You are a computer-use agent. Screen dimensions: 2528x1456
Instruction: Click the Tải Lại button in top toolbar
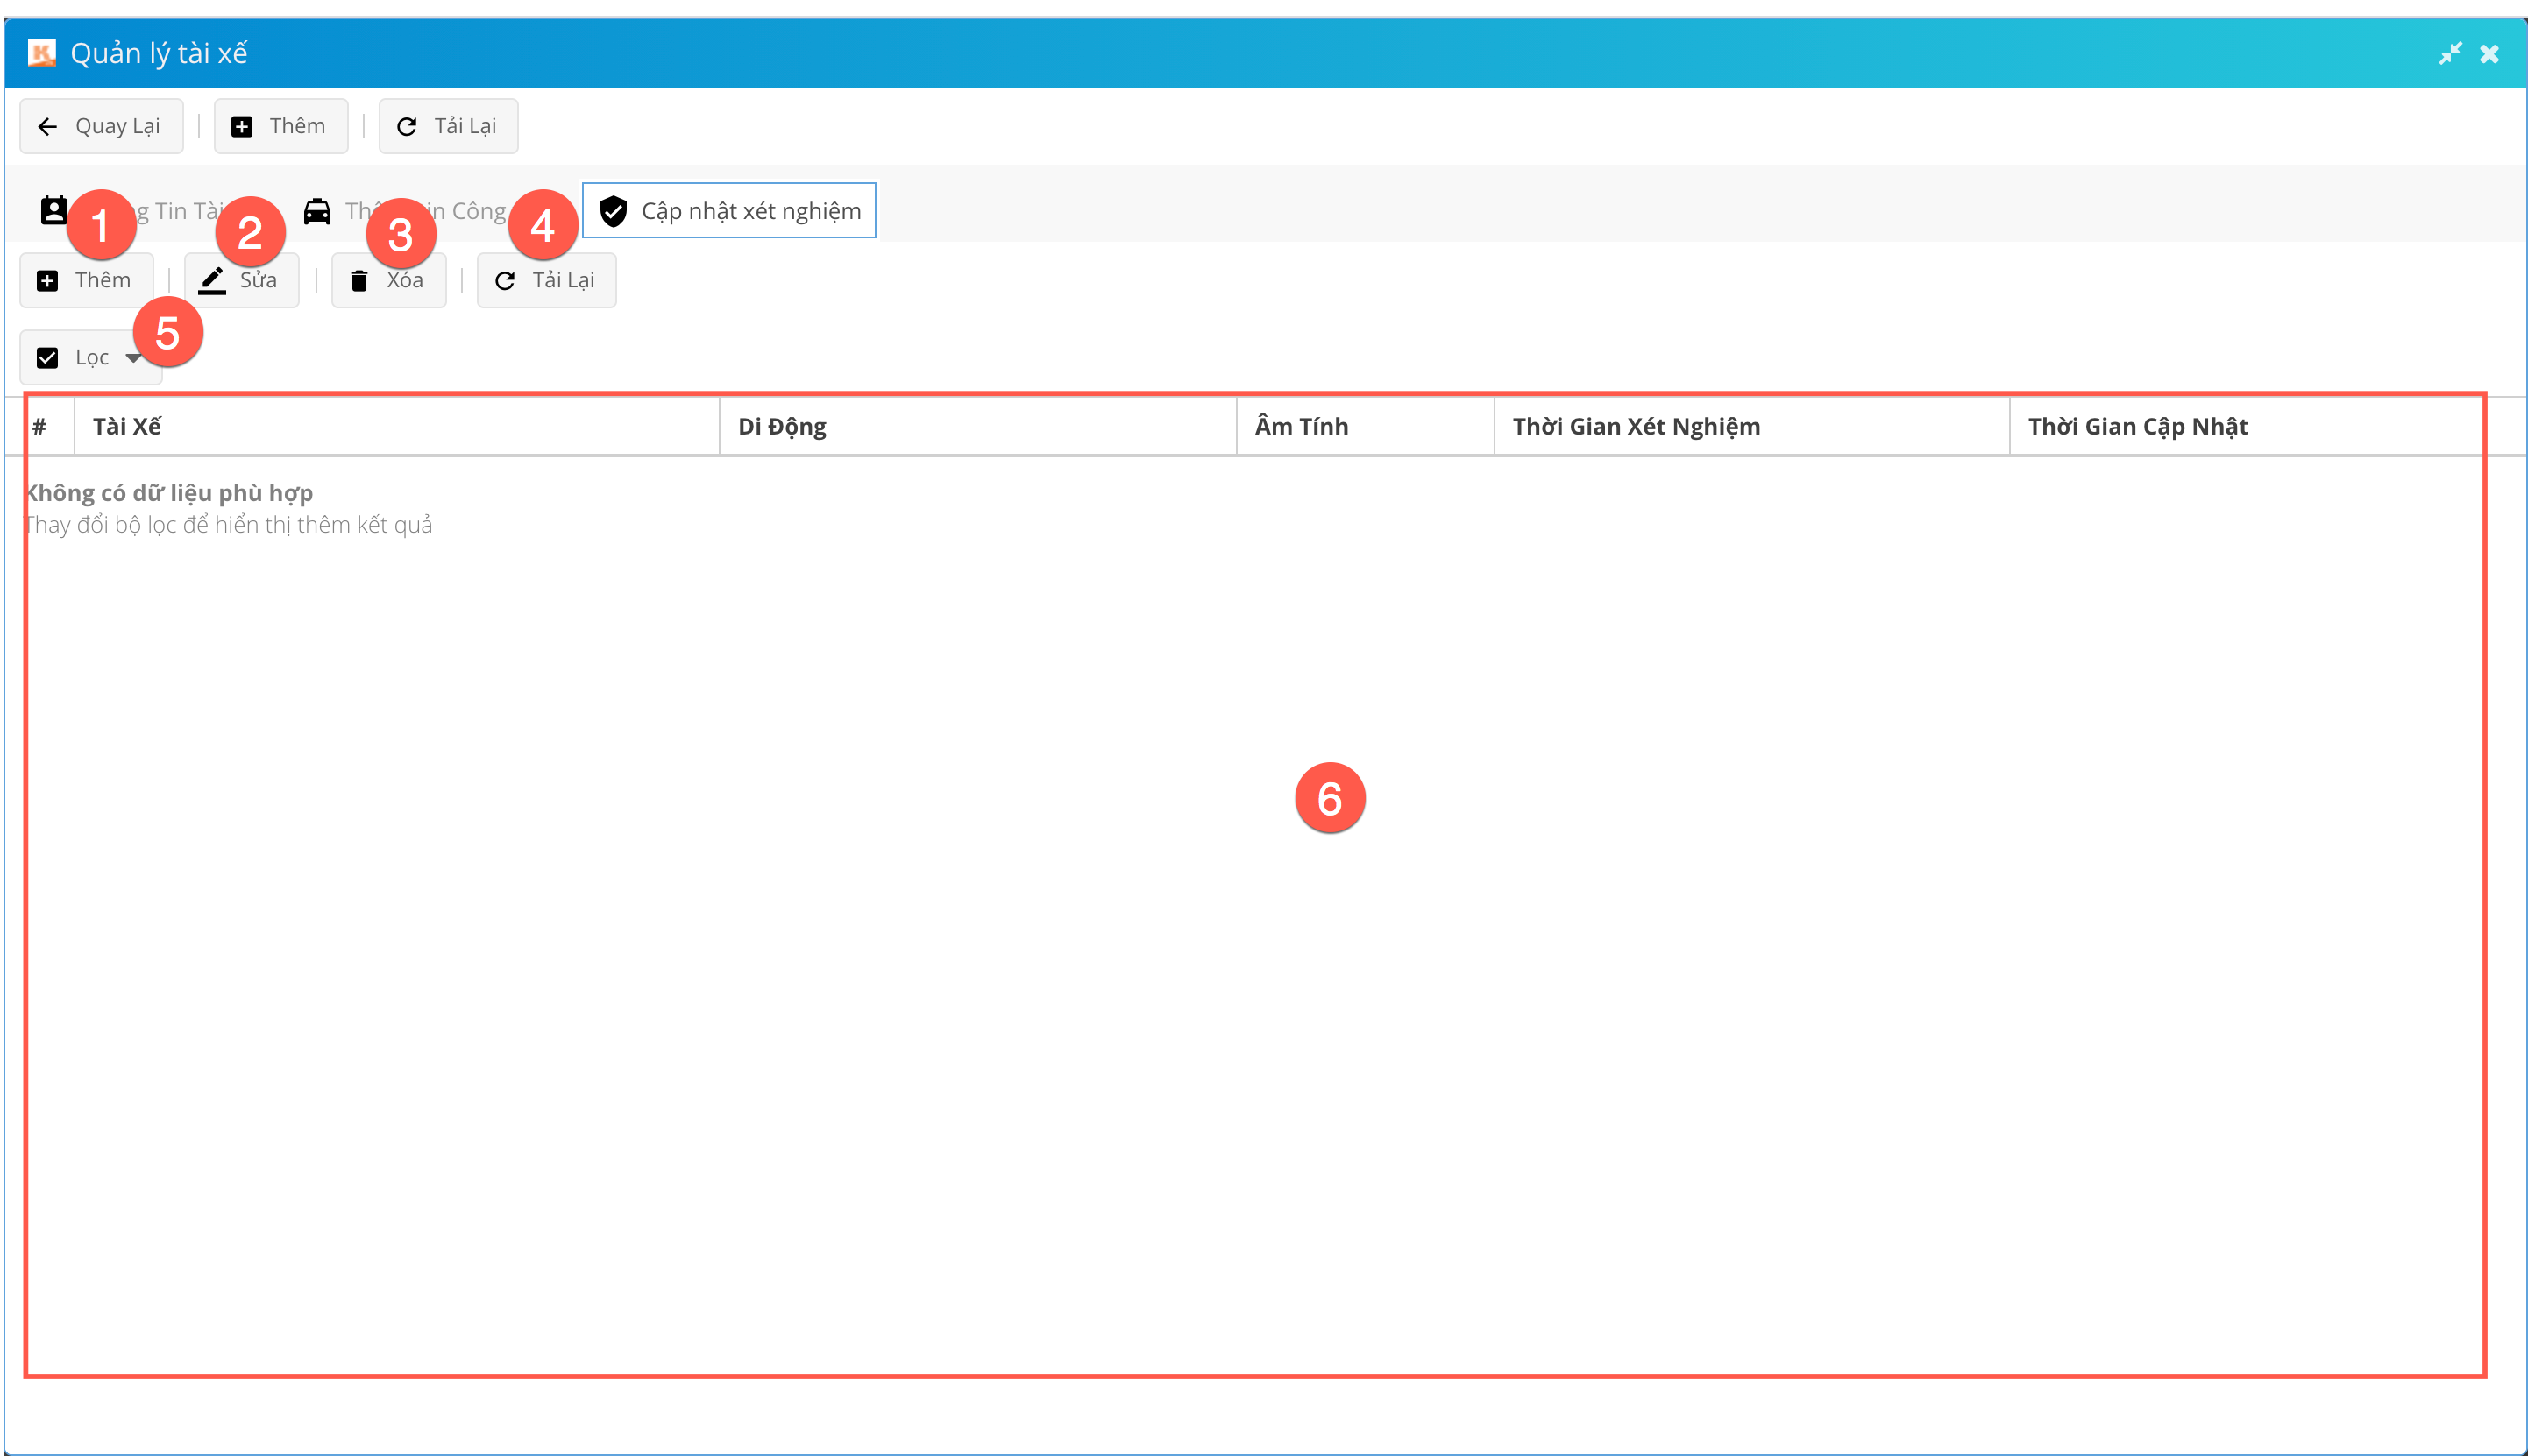point(447,126)
